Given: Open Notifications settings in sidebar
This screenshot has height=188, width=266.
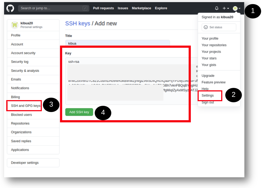Looking at the screenshot, I should click(33, 88).
